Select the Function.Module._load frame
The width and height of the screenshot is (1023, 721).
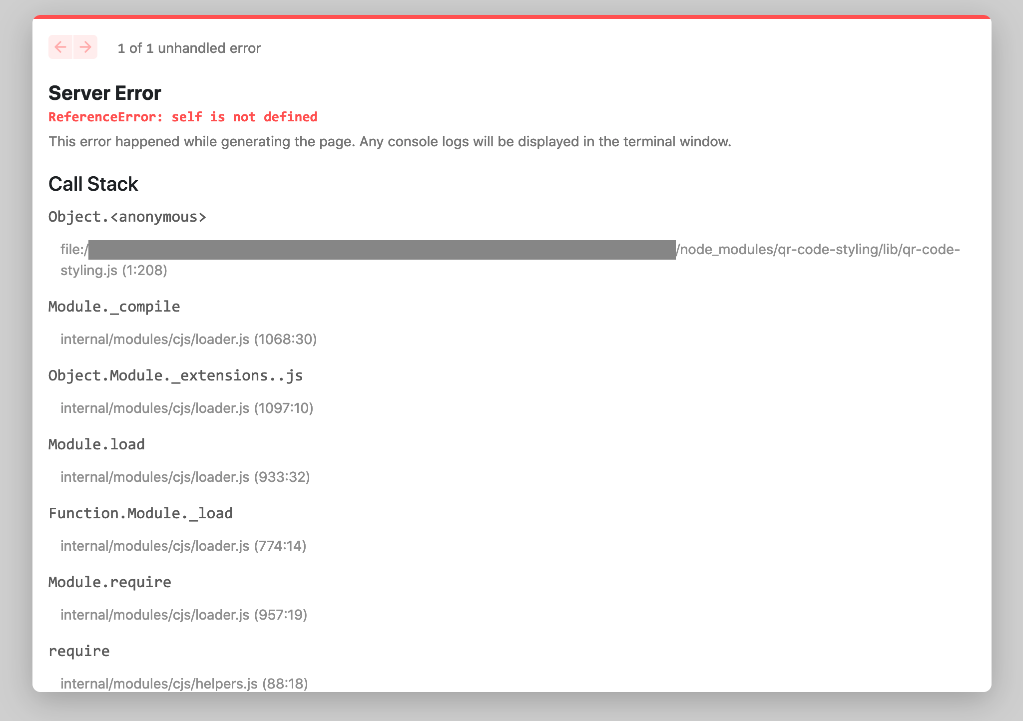[140, 513]
